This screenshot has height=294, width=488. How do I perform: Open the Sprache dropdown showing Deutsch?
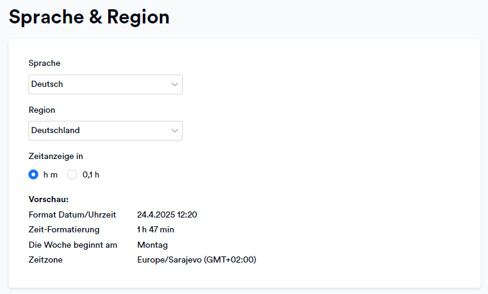(x=106, y=84)
